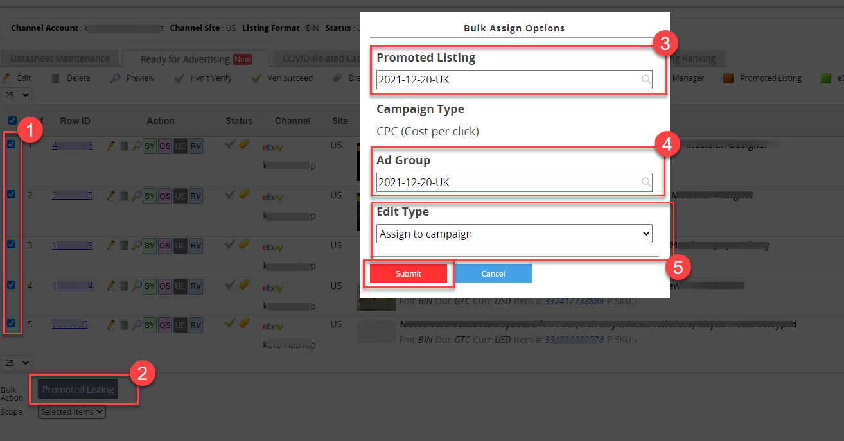Click the verify checkmark status icon in row 1
The image size is (844, 441).
pos(231,144)
